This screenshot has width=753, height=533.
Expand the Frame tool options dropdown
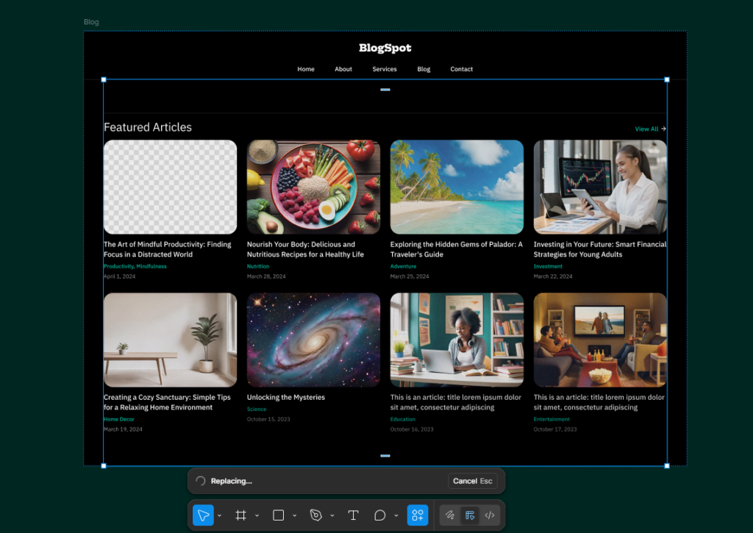click(x=257, y=516)
